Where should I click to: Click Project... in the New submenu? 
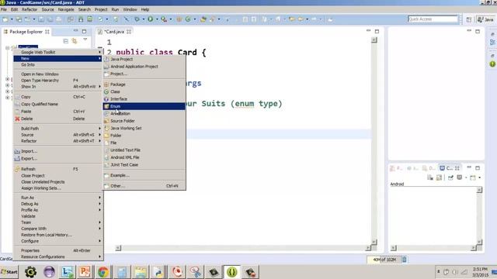coord(144,74)
